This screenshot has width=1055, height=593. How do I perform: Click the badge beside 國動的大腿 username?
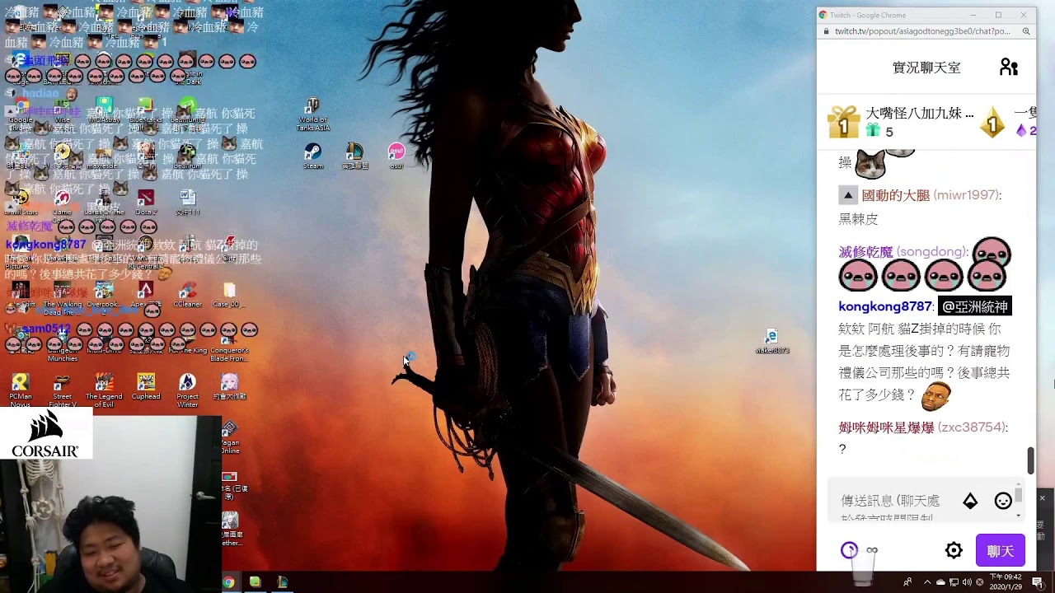[848, 195]
